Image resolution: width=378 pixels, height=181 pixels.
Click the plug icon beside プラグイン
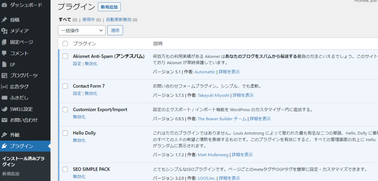coord(4,146)
